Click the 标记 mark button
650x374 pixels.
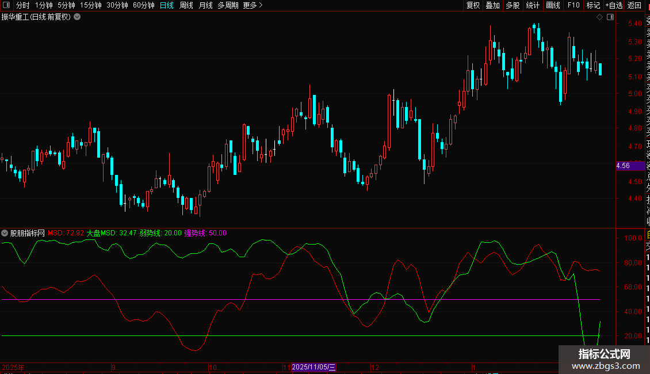593,5
